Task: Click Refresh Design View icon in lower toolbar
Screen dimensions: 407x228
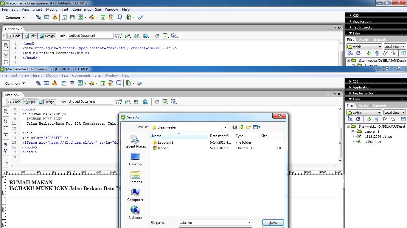Action: click(x=157, y=102)
